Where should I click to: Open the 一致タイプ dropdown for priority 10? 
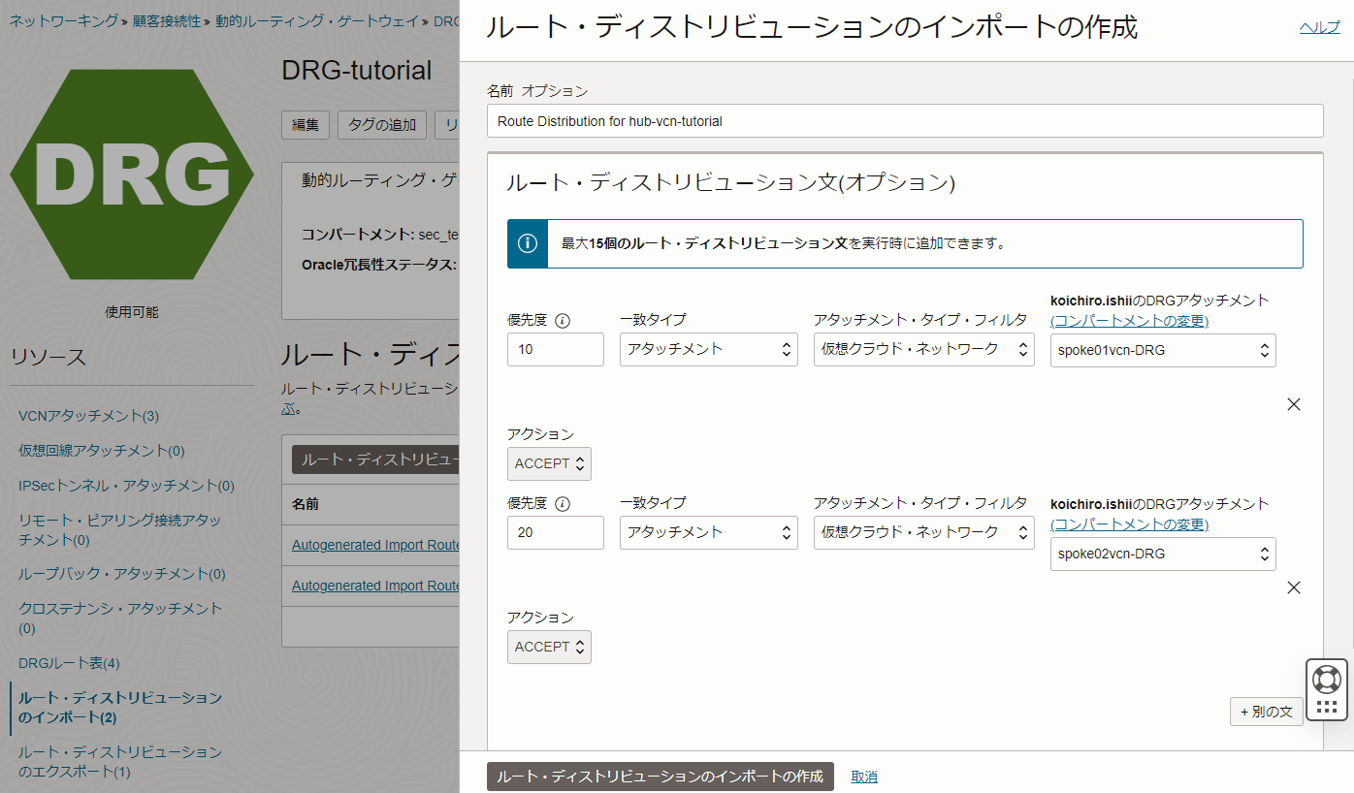708,350
